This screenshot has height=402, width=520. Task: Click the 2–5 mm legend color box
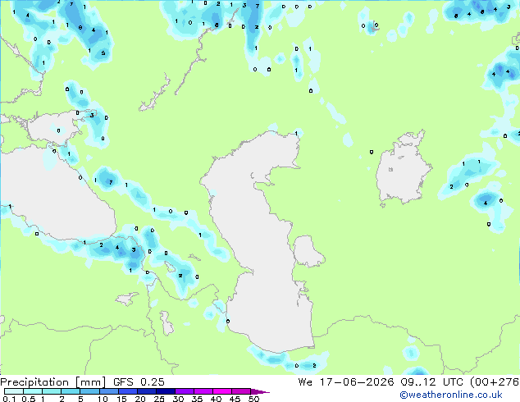(x=71, y=391)
